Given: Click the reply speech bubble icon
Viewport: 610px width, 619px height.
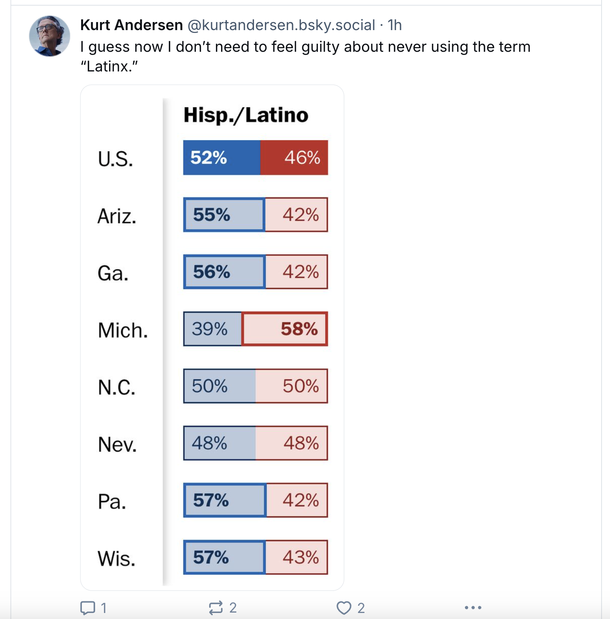Looking at the screenshot, I should click(87, 608).
